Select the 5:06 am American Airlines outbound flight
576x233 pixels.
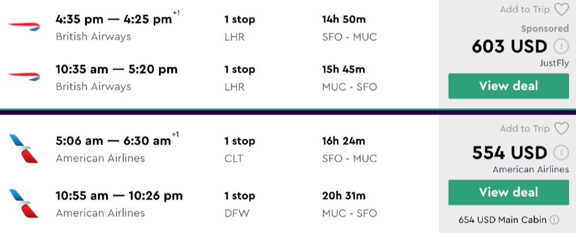(x=113, y=141)
